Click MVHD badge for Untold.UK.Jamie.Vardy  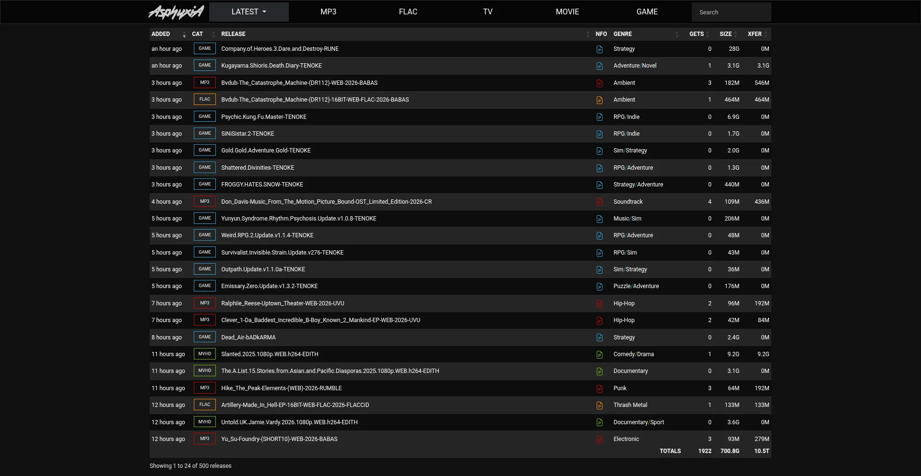tap(205, 422)
